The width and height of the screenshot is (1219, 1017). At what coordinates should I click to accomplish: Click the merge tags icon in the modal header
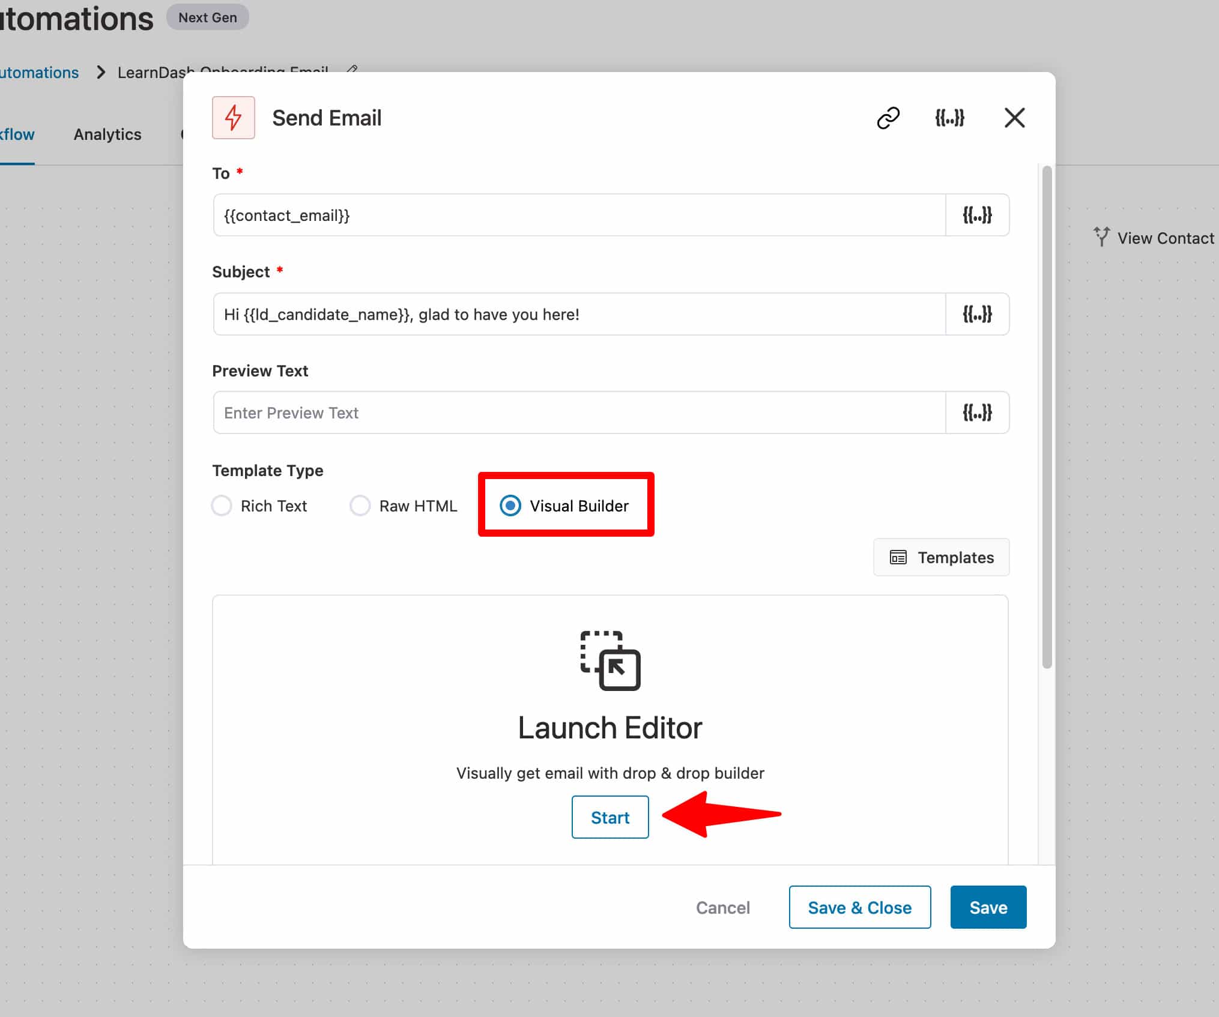pyautogui.click(x=950, y=118)
